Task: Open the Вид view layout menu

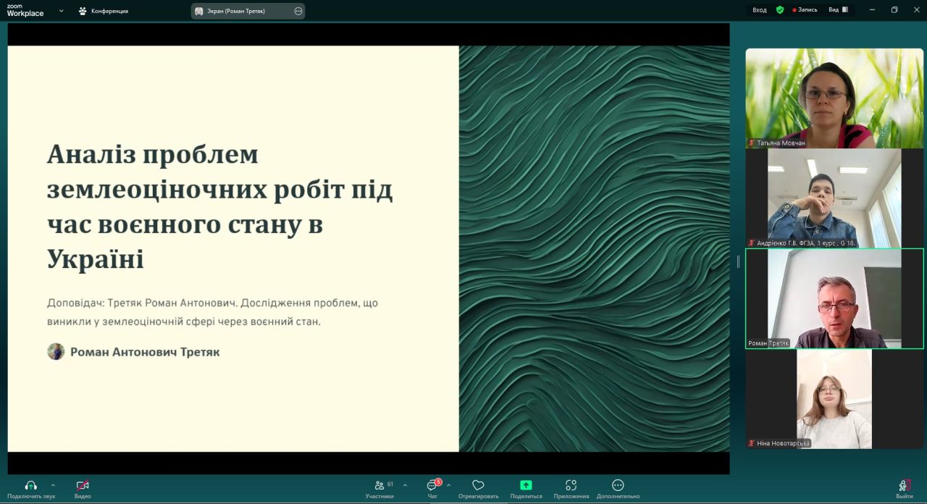Action: [836, 10]
